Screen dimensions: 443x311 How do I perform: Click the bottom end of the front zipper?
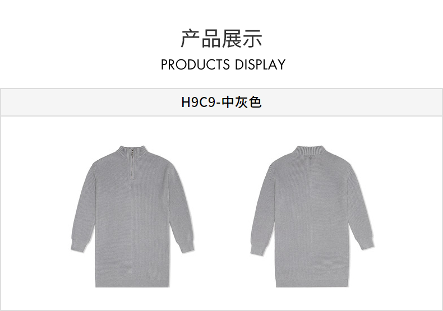pyautogui.click(x=132, y=178)
